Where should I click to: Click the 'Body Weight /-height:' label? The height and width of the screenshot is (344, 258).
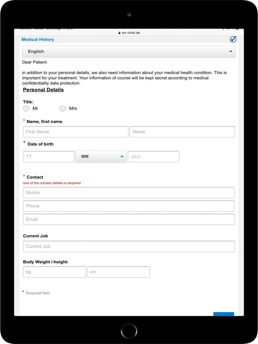(46, 262)
